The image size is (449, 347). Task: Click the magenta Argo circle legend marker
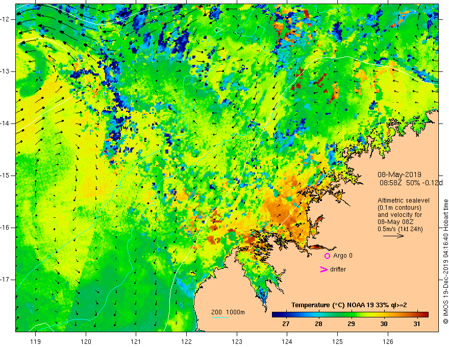[x=327, y=256]
